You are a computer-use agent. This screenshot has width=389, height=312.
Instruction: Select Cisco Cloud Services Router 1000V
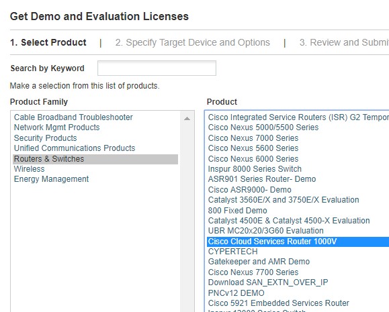(x=298, y=242)
